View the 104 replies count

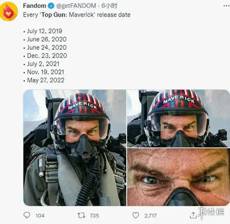(40, 216)
